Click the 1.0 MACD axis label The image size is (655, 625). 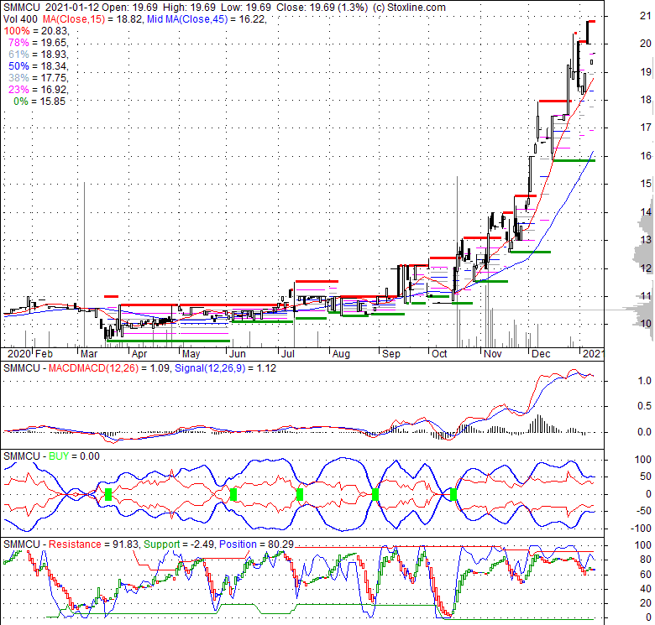coord(645,381)
